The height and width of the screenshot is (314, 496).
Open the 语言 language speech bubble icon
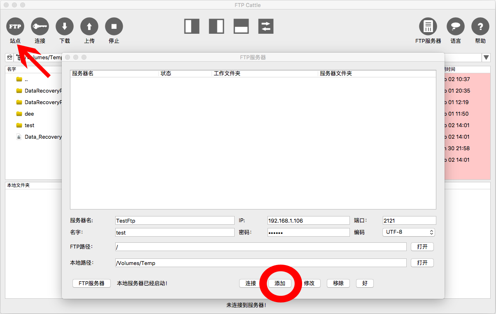456,26
